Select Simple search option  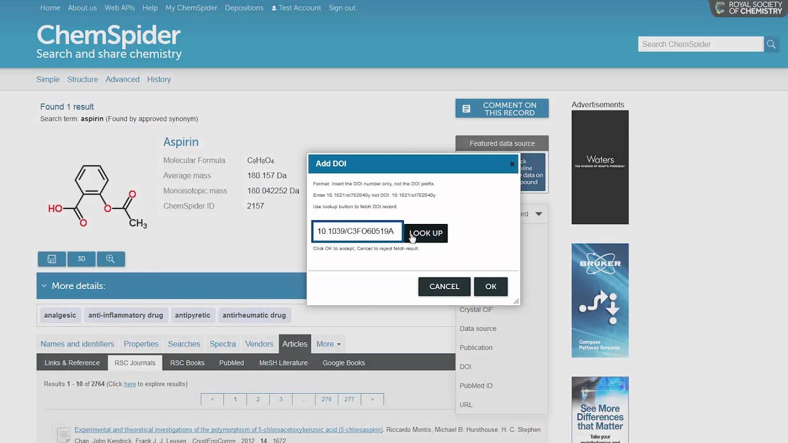pos(48,79)
